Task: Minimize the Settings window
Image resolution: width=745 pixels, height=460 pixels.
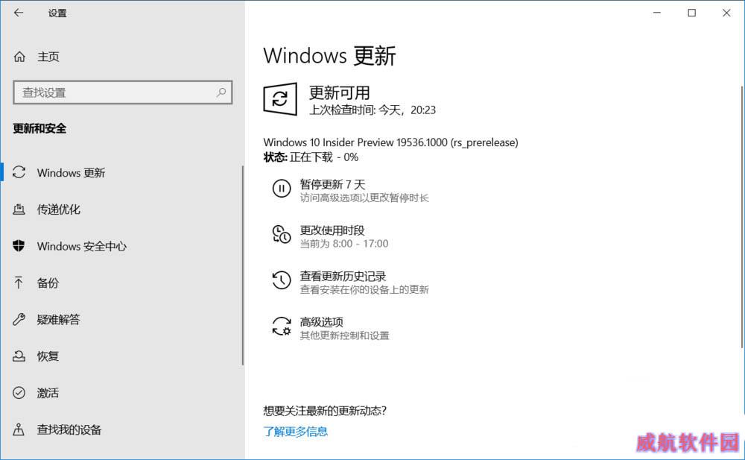Action: [657, 13]
